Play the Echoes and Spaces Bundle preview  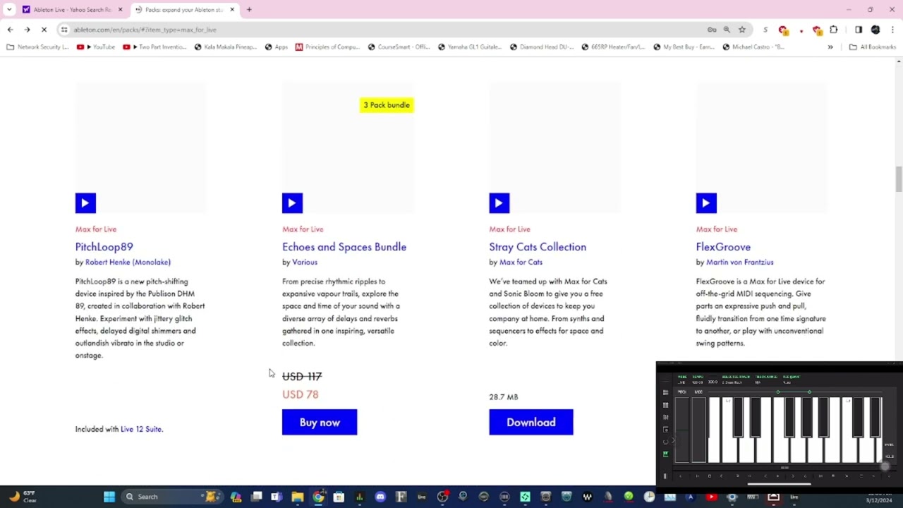292,203
